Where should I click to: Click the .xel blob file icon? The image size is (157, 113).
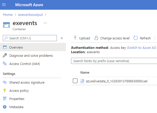(x=82, y=81)
